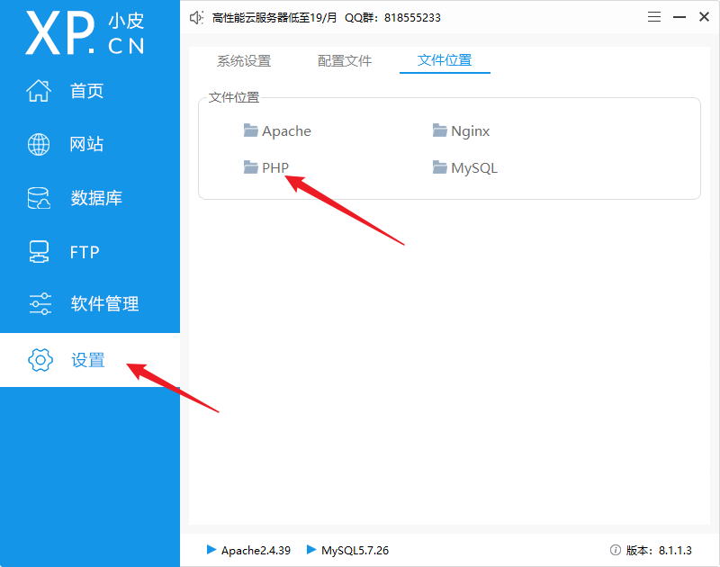The image size is (720, 567).
Task: Click the FTP server icon
Action: pos(39,252)
